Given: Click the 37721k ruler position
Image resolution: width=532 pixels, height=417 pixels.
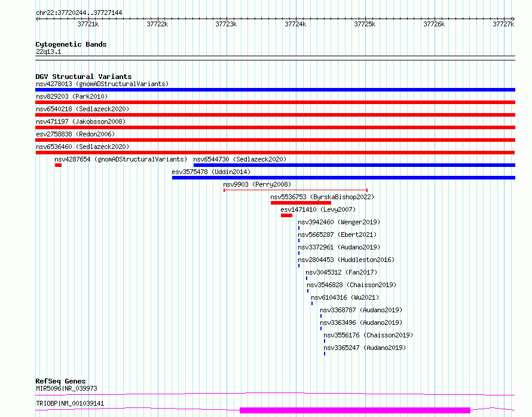Looking at the screenshot, I should point(88,24).
